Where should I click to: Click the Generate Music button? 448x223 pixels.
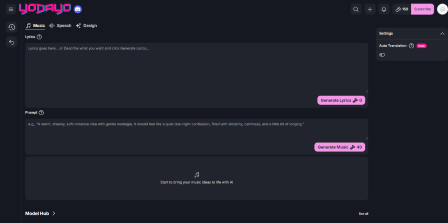(x=339, y=147)
